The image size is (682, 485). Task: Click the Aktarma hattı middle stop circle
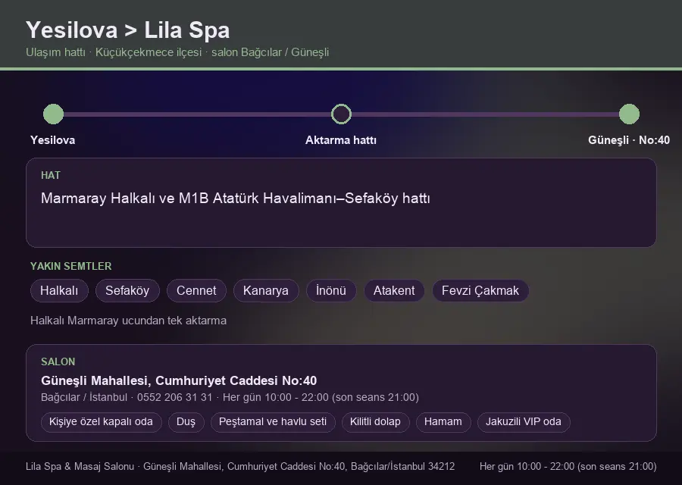pyautogui.click(x=341, y=114)
